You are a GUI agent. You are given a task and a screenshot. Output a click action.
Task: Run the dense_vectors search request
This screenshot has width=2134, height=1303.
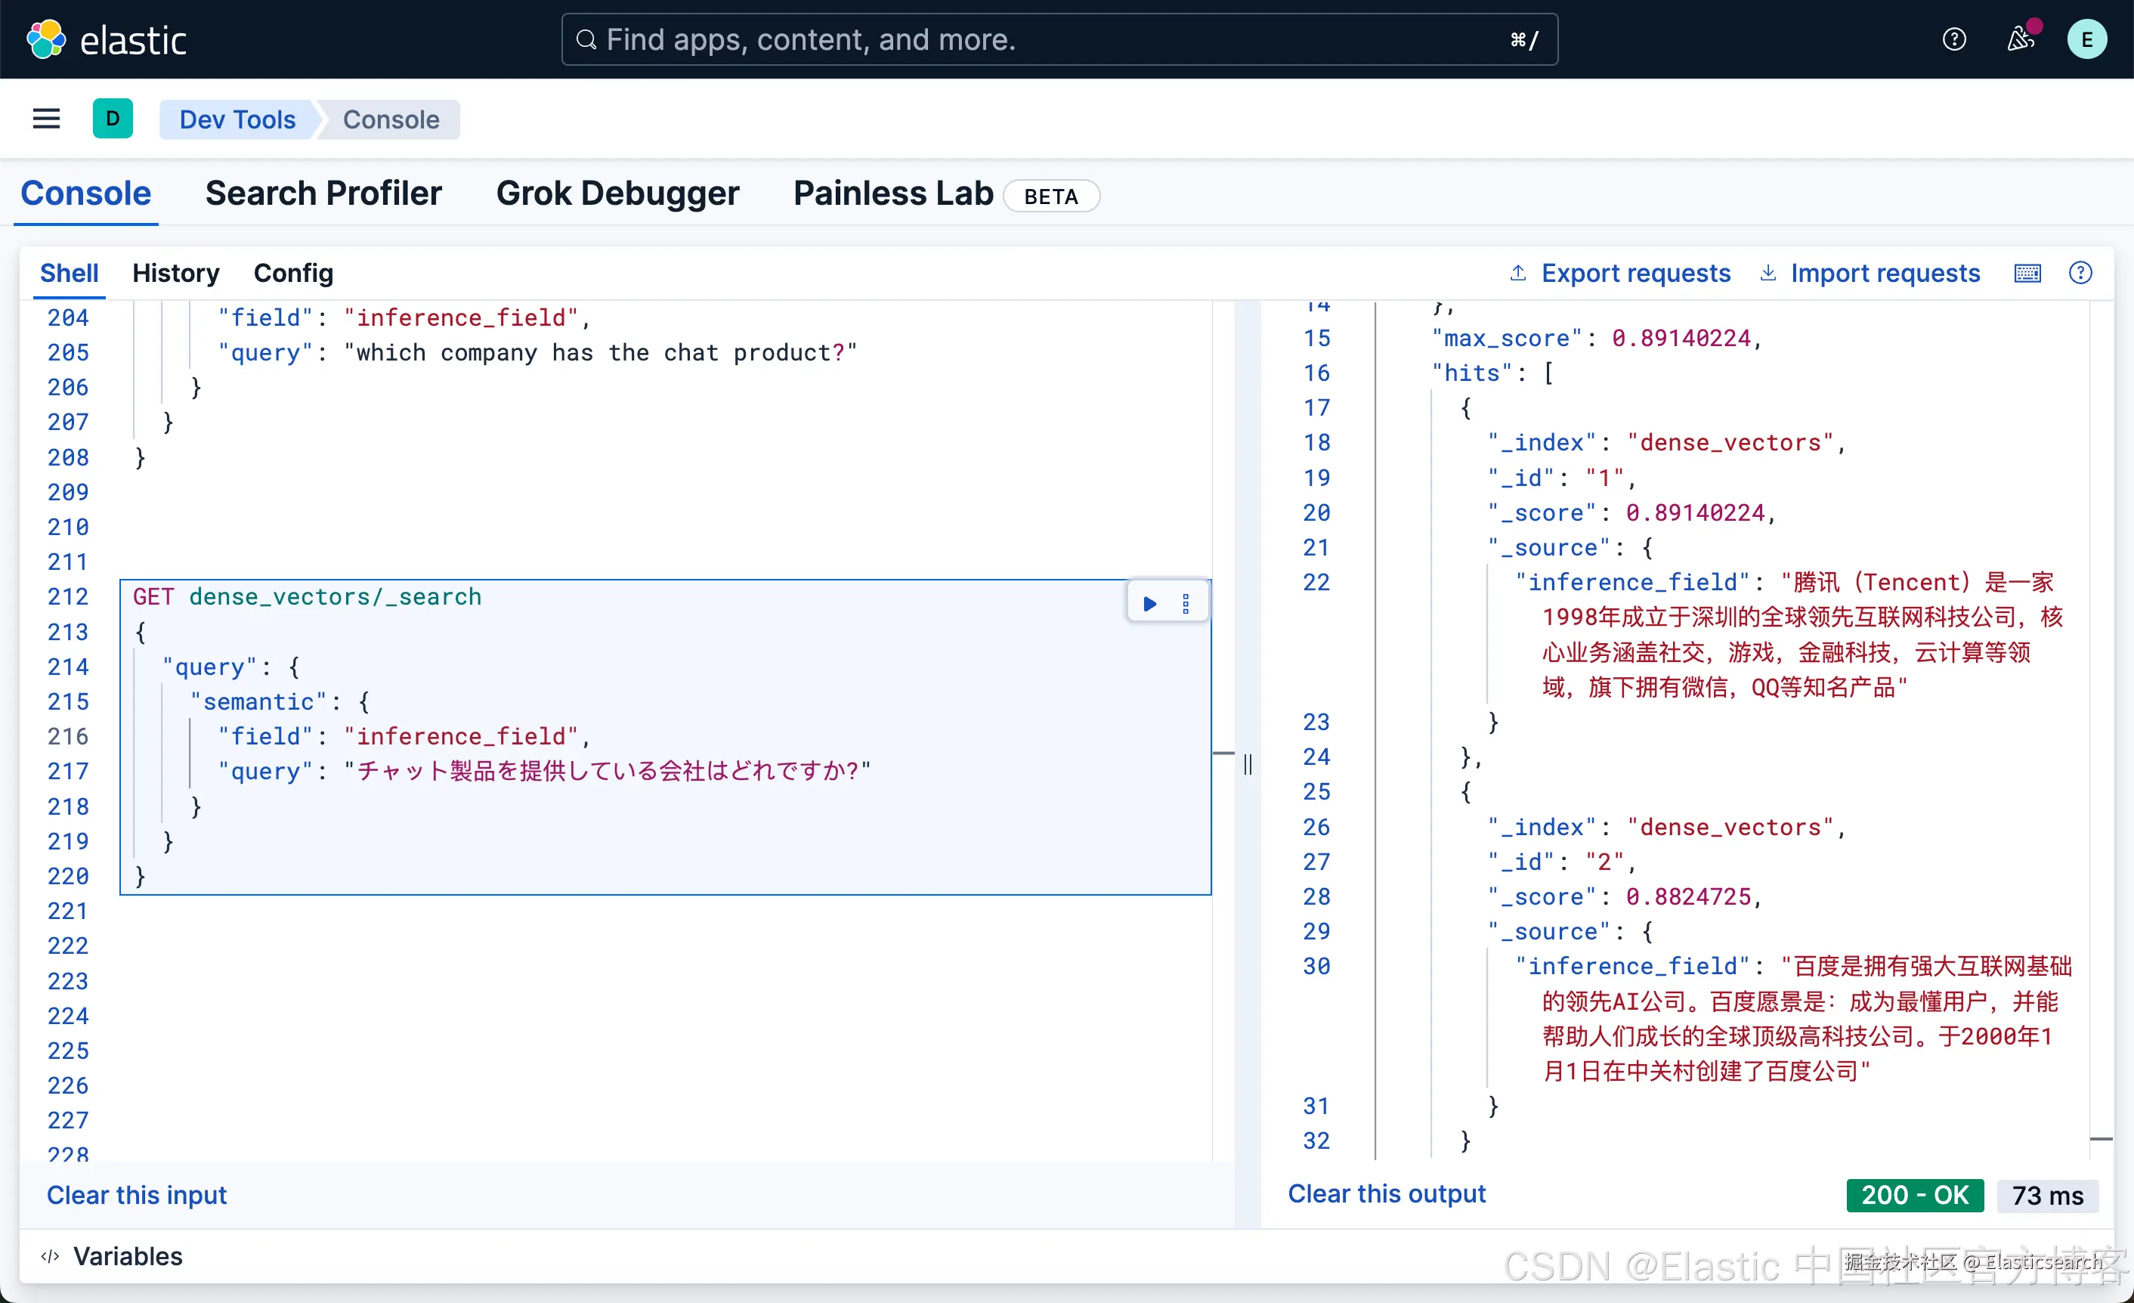(1149, 604)
